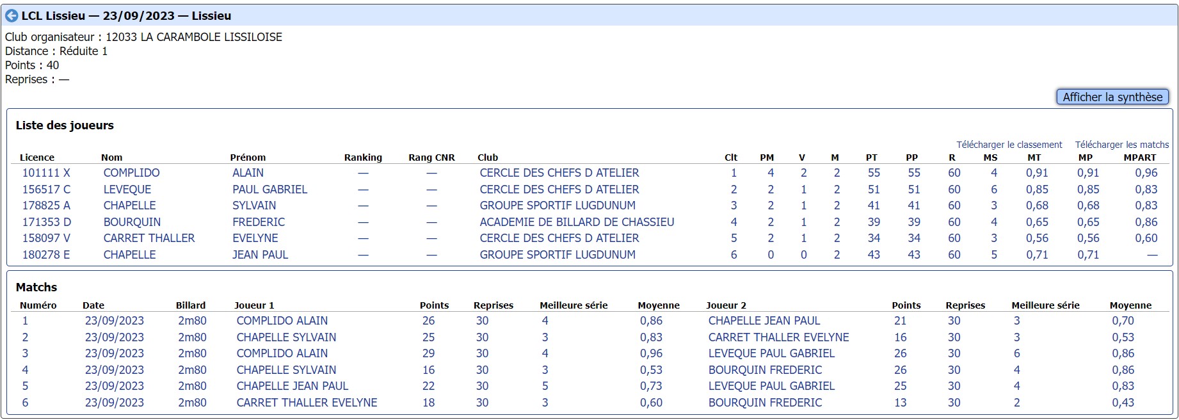This screenshot has height=420, width=1179.
Task: Click CHAPELLE JEAN PAUL as Joueur 1 in match 5
Action: pos(292,386)
